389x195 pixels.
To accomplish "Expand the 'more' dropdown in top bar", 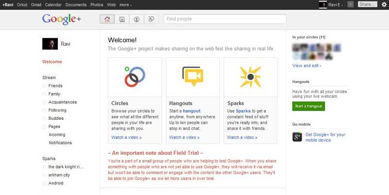I will [125, 4].
